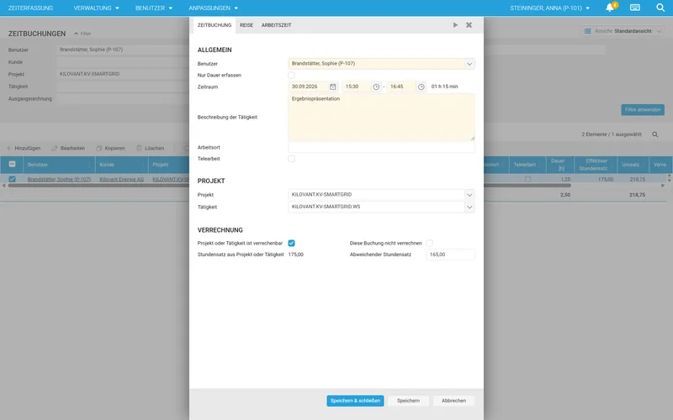The height and width of the screenshot is (420, 673).
Task: Open the clock picker for start time 15:30
Action: [x=376, y=87]
